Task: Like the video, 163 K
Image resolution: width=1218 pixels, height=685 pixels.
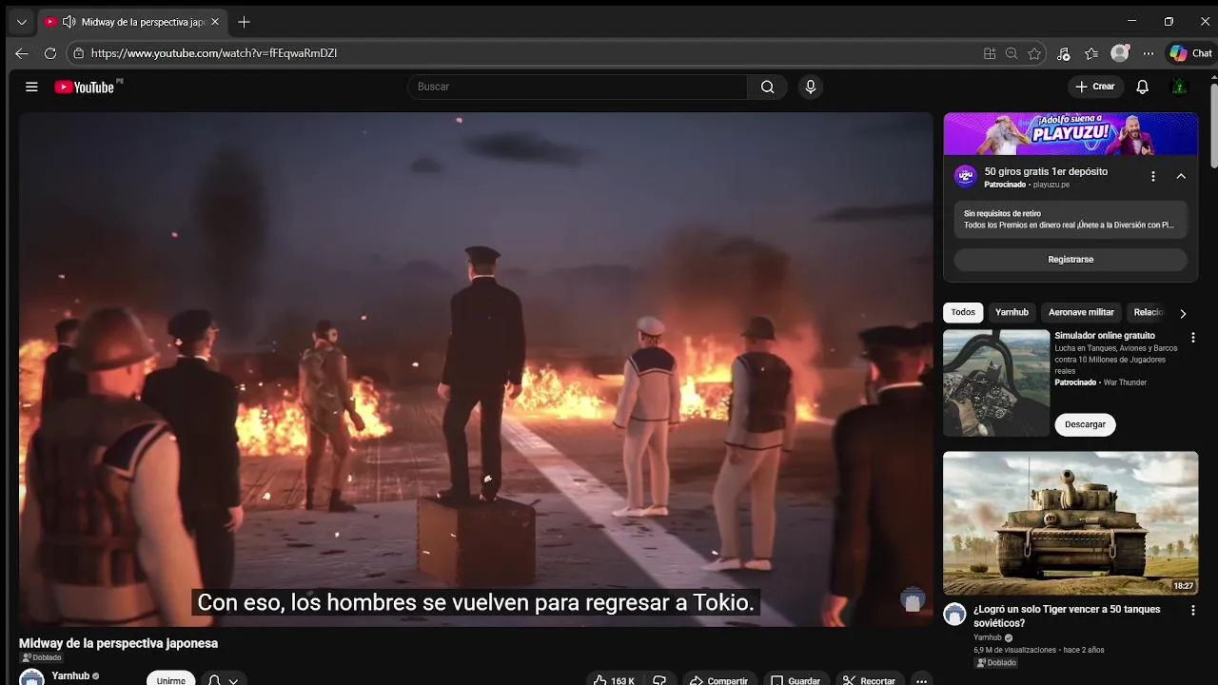Action: coord(613,681)
